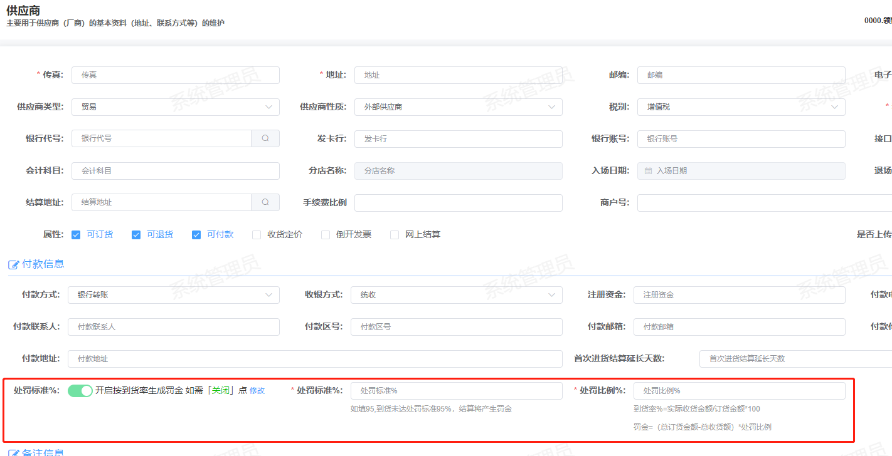Click into the 处罚比例% input field
The image size is (892, 456).
(x=739, y=391)
